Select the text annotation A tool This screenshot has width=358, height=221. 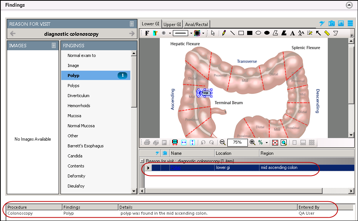292,33
